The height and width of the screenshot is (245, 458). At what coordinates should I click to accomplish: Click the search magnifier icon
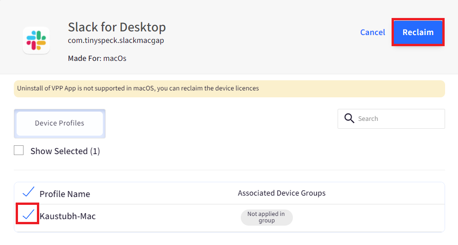[x=349, y=119]
